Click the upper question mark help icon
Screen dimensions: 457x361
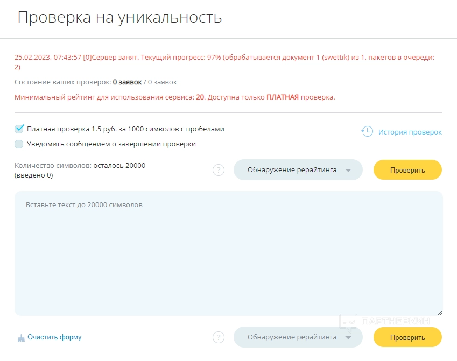point(219,170)
